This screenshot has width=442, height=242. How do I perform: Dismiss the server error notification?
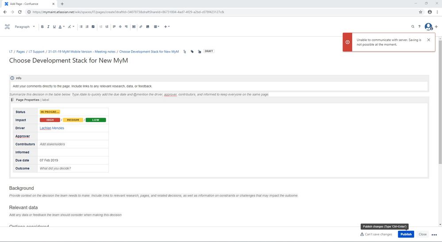pyautogui.click(x=428, y=40)
